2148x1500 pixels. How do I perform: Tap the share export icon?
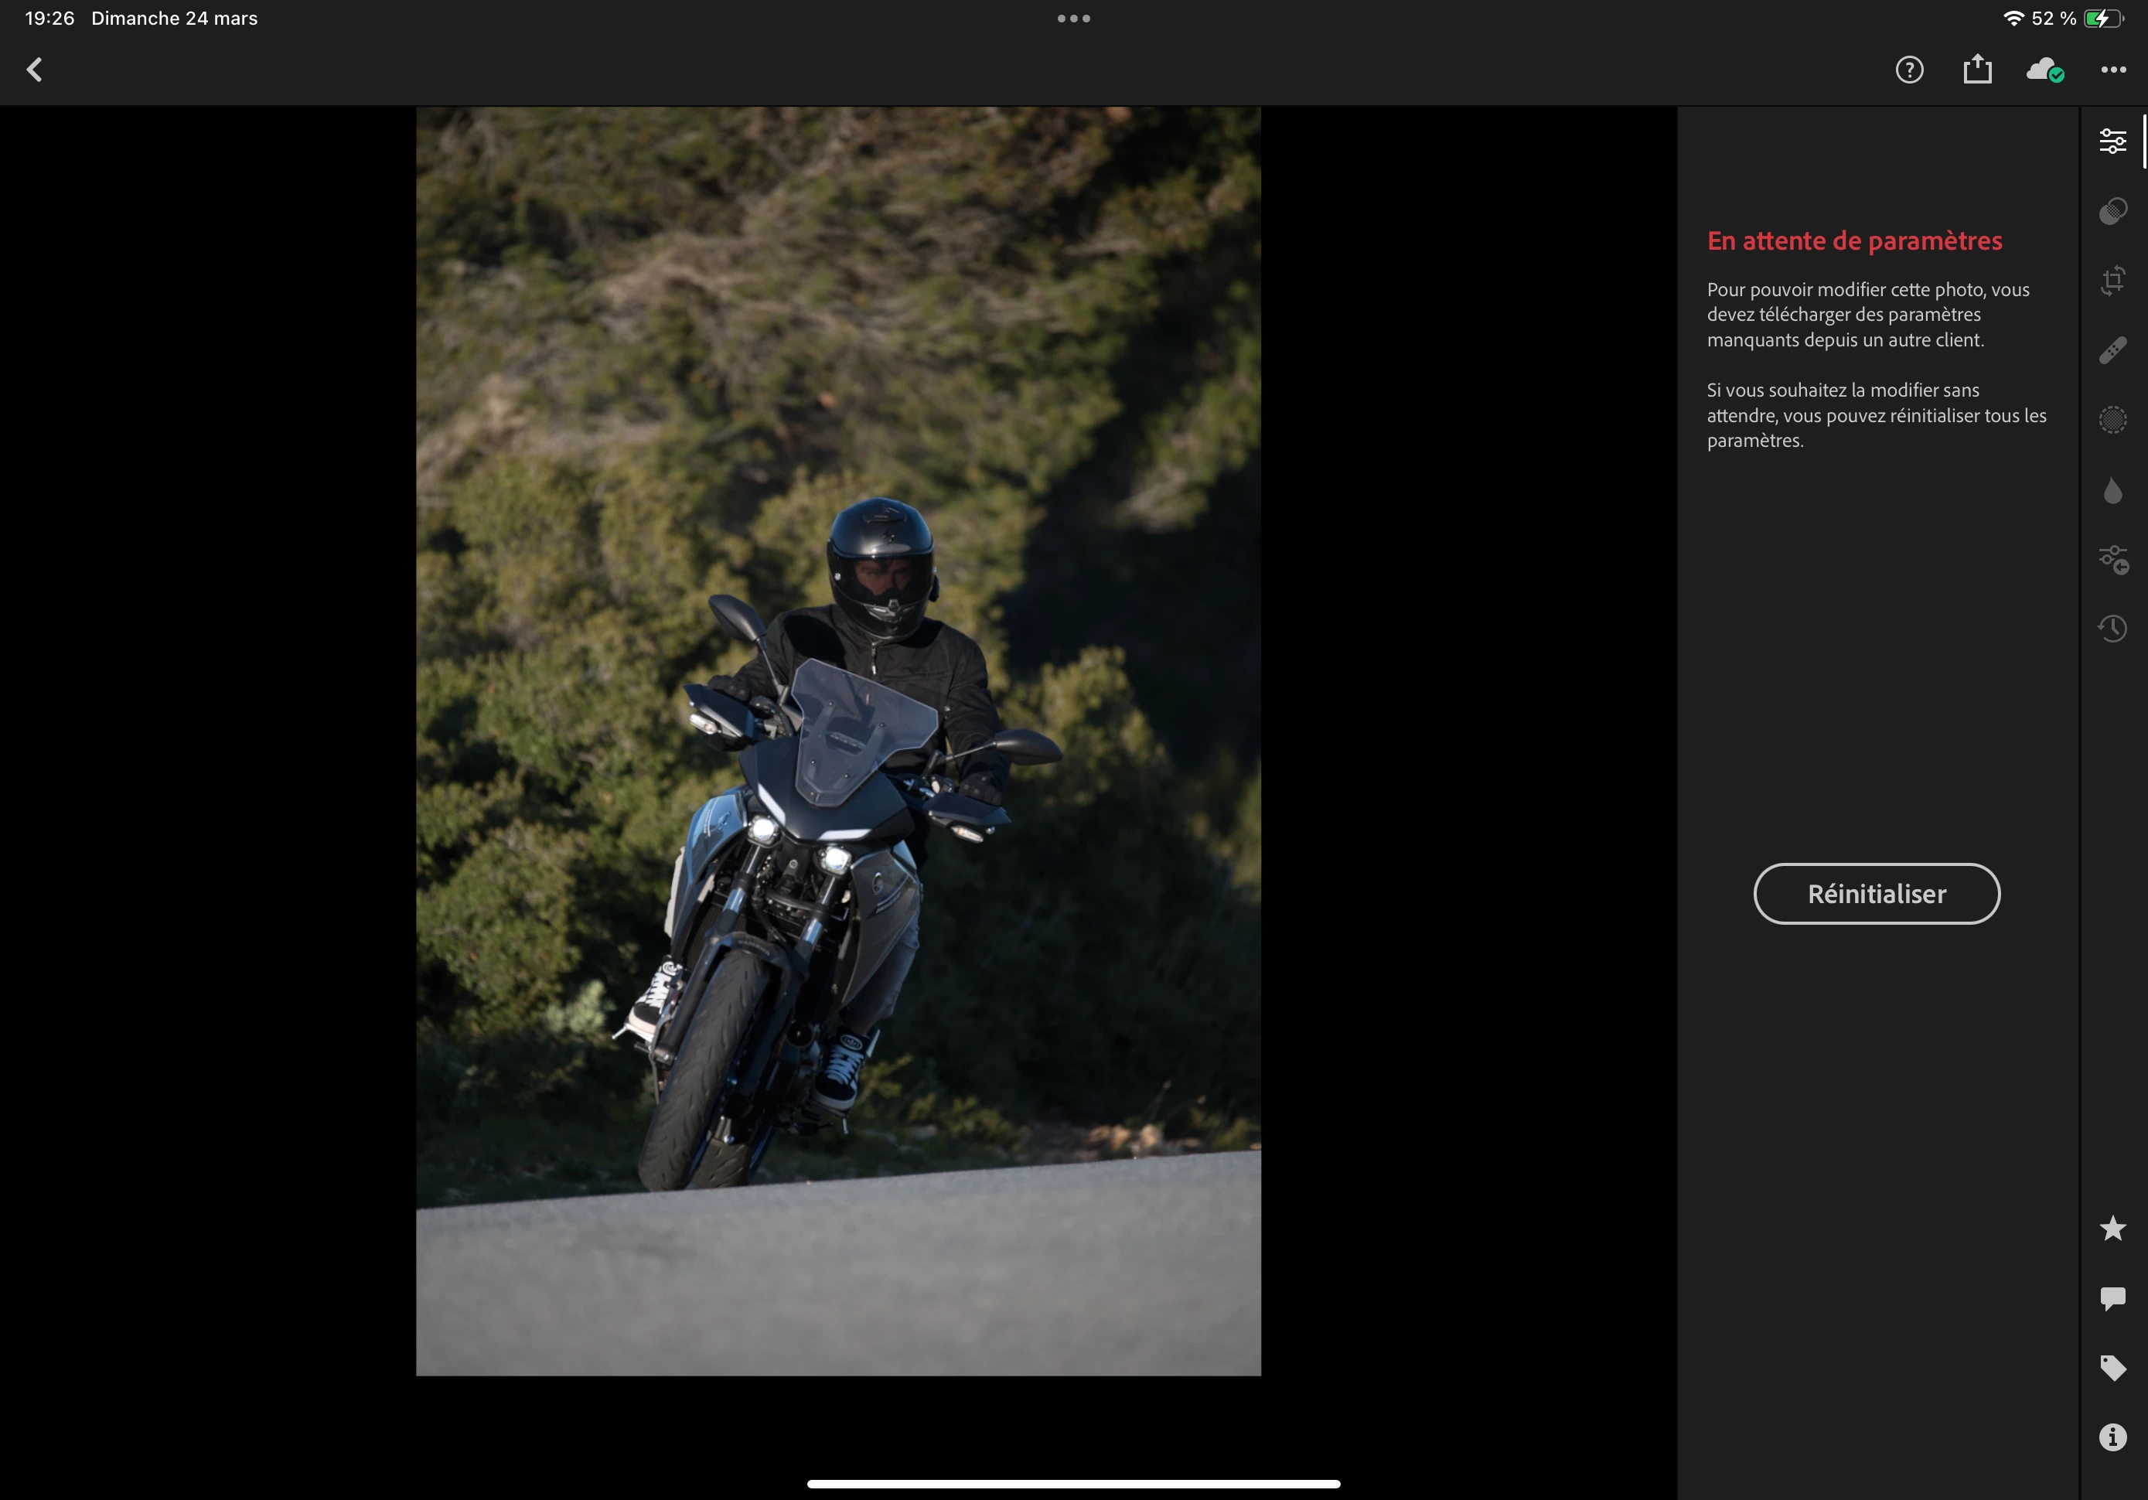point(1977,70)
